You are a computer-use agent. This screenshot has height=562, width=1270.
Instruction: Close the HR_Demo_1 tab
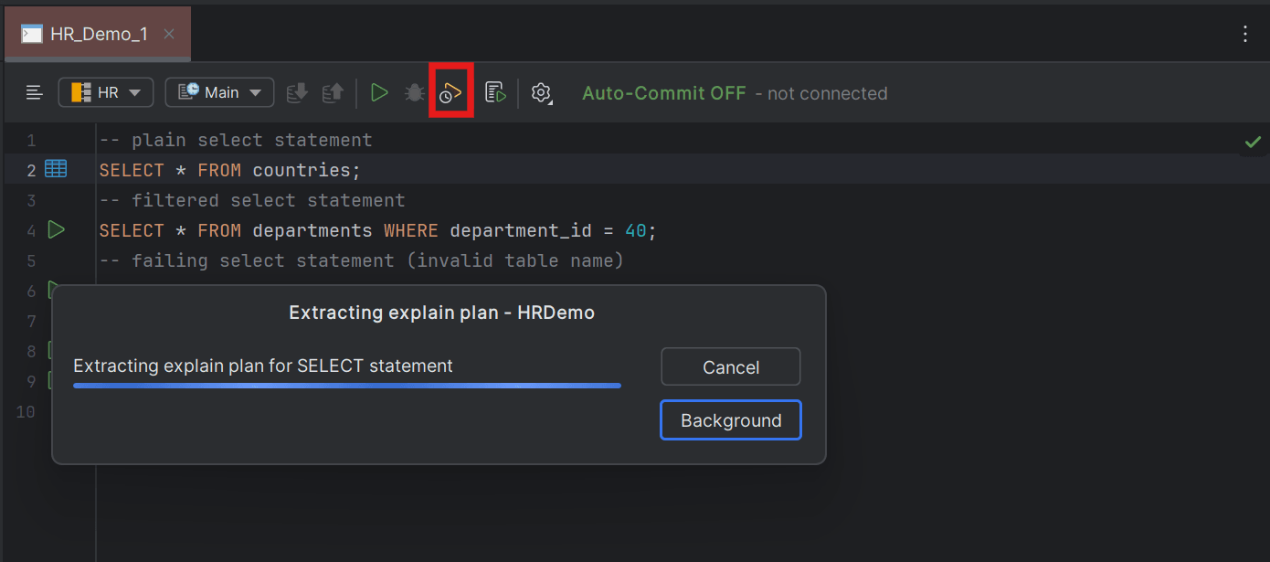168,34
